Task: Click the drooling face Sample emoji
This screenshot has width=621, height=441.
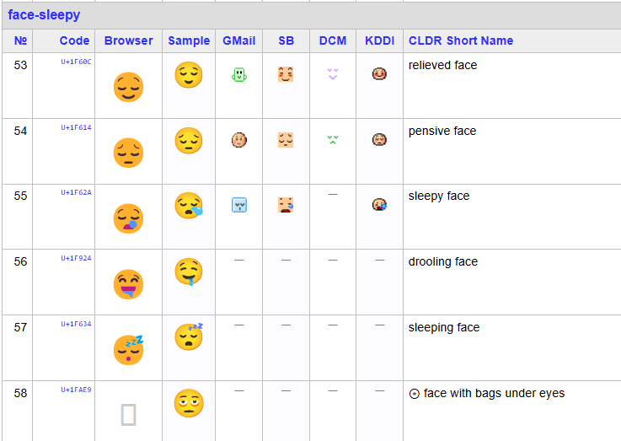Action: [189, 272]
